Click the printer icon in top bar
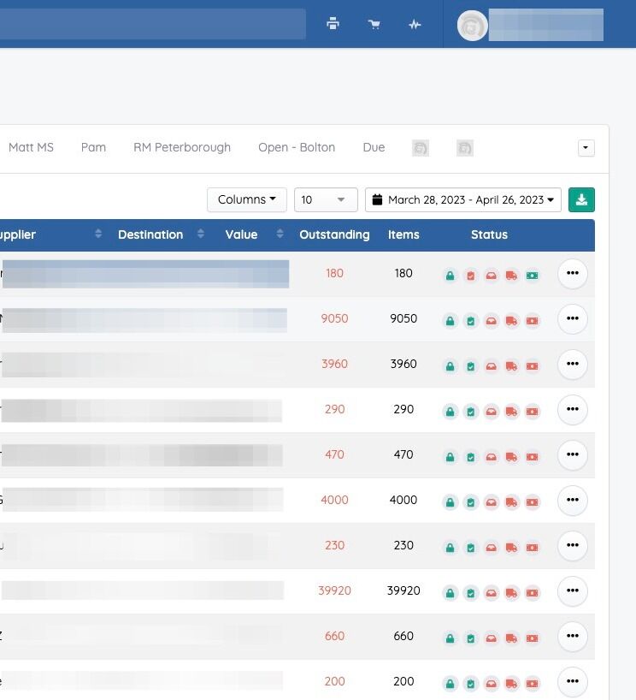 pos(333,24)
